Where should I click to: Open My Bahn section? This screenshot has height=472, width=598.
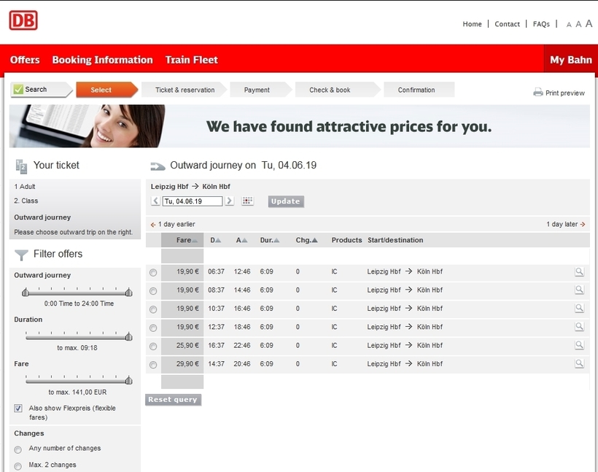click(x=570, y=60)
